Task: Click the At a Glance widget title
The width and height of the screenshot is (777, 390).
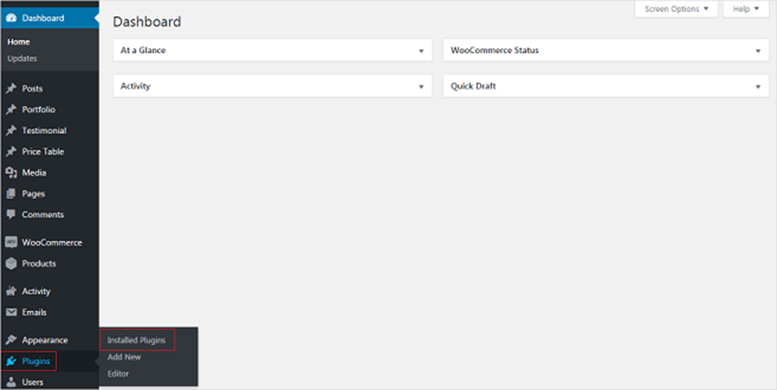Action: 143,51
